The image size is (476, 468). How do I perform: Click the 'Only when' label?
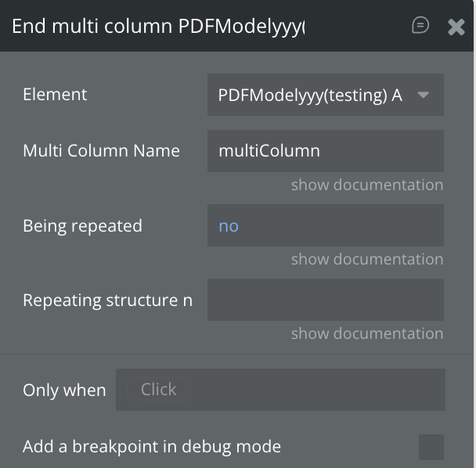pos(64,390)
